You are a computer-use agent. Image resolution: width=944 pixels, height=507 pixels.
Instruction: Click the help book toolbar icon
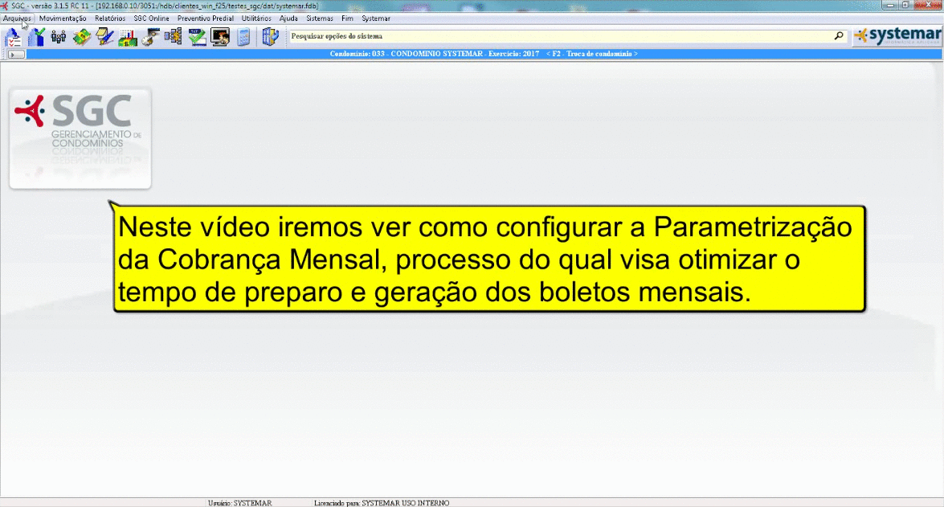pos(270,36)
